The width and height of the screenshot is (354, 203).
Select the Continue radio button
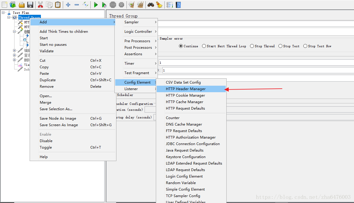181,46
